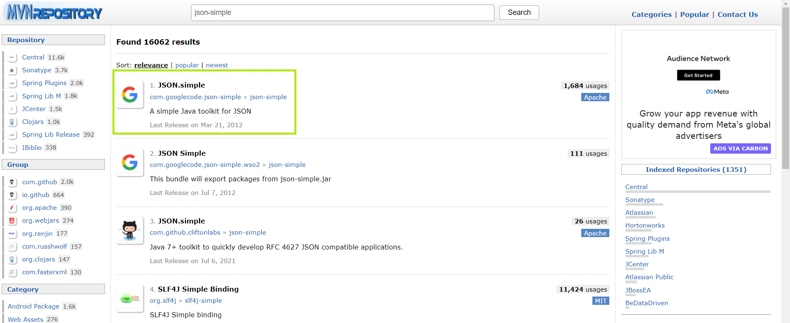Open Categories in the top navigation
This screenshot has width=790, height=323.
pos(652,14)
